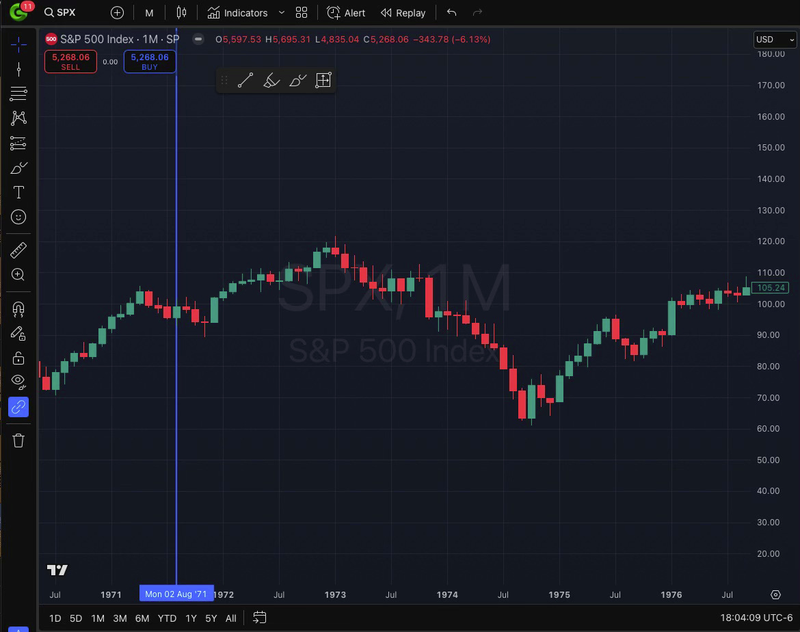Viewport: 800px width, 632px height.
Task: Switch range to 3M
Action: pyautogui.click(x=120, y=618)
